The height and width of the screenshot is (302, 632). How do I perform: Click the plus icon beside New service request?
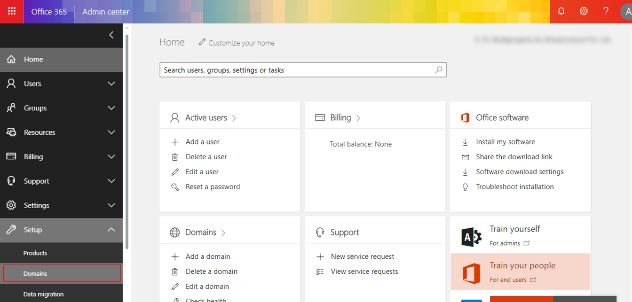(320, 256)
